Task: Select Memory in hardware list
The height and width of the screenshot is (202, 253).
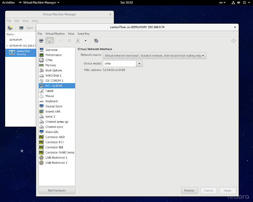Action: (57, 65)
